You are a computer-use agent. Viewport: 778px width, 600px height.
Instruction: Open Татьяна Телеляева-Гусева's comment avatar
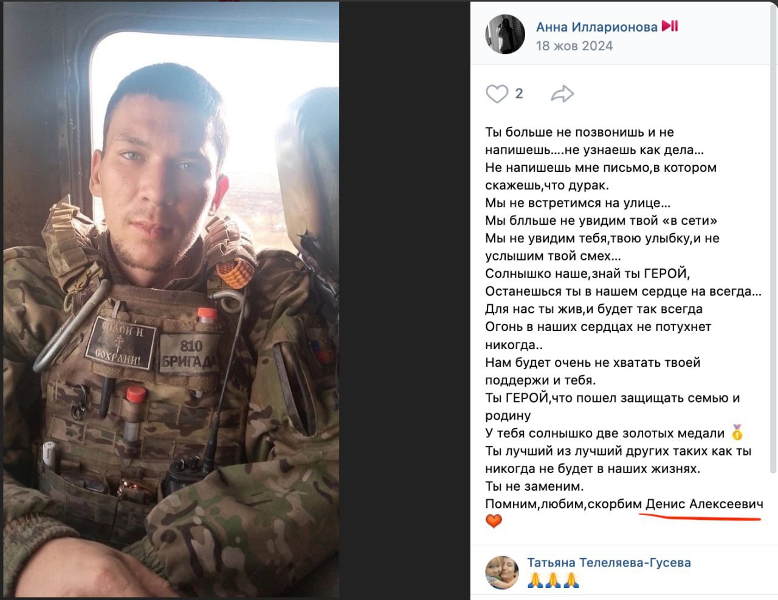502,572
